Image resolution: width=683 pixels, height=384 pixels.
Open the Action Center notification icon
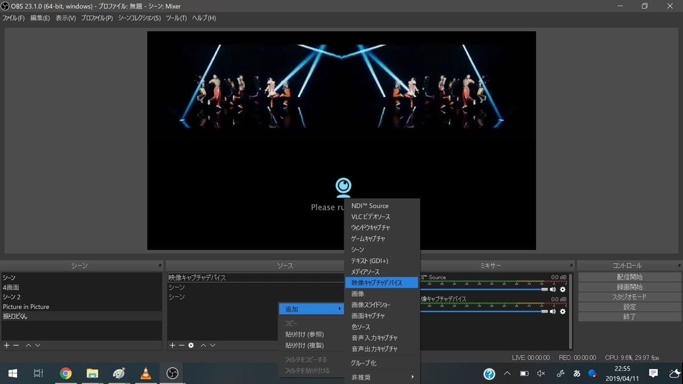coord(653,373)
